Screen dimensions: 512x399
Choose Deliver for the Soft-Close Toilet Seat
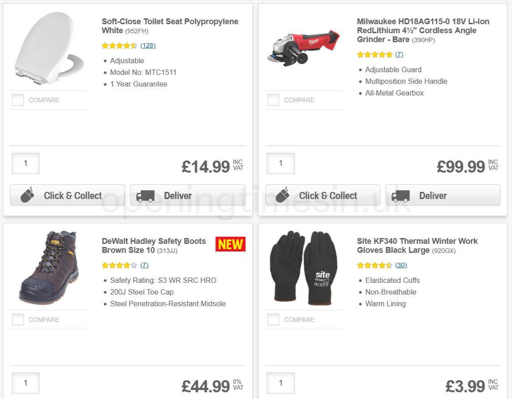tap(187, 195)
